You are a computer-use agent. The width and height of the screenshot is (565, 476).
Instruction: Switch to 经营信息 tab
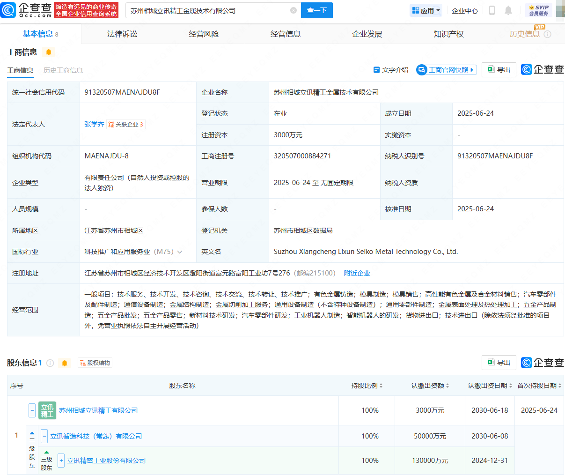point(286,34)
